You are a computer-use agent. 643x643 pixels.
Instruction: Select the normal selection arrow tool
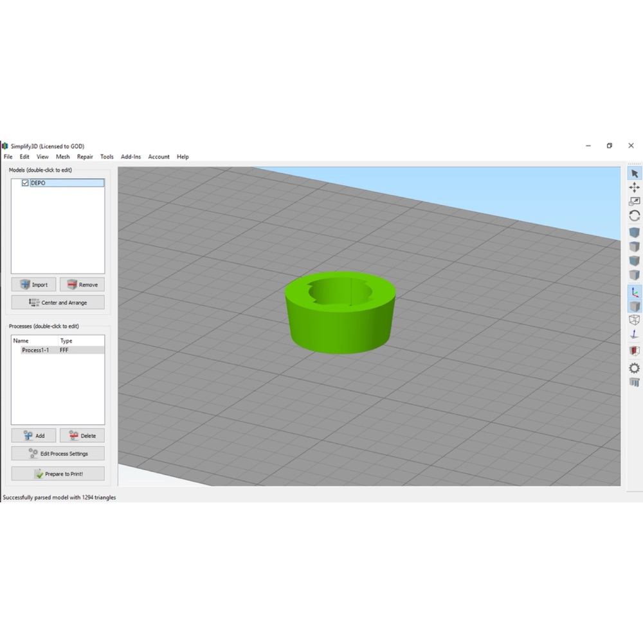pyautogui.click(x=635, y=174)
